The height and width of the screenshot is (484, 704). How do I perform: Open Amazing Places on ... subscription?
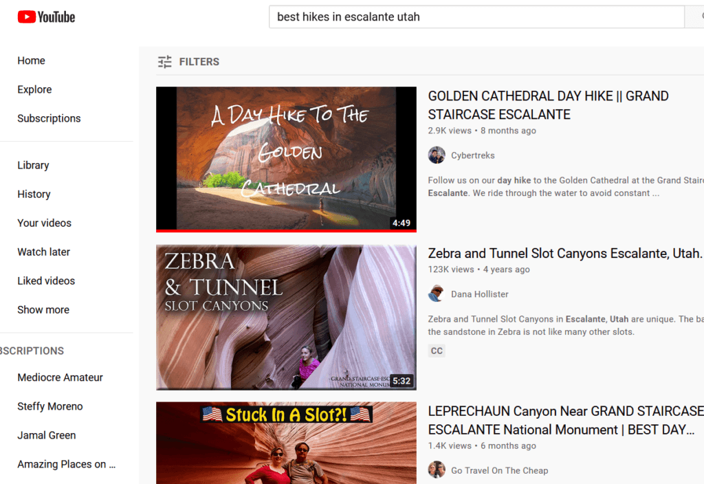point(67,464)
